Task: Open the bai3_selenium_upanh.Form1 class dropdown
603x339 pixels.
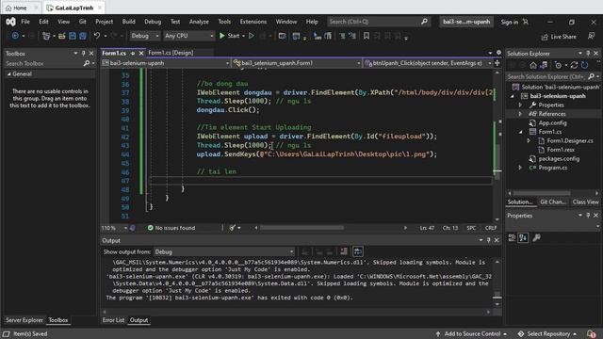Action: click(297, 63)
